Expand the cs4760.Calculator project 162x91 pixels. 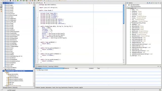click(4, 69)
